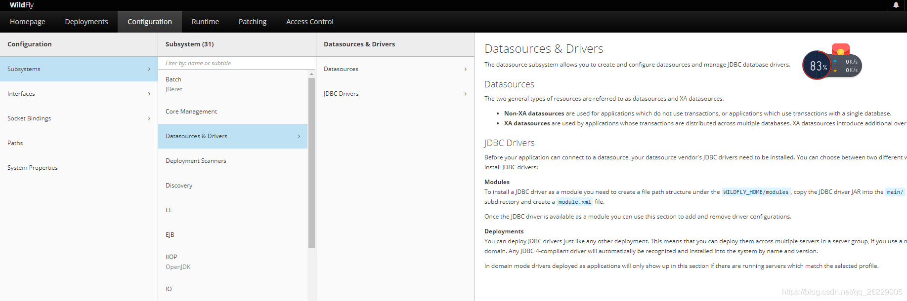The image size is (907, 301).
Task: Expand the Datasources & Drivers subsystem chevron
Action: 299,136
